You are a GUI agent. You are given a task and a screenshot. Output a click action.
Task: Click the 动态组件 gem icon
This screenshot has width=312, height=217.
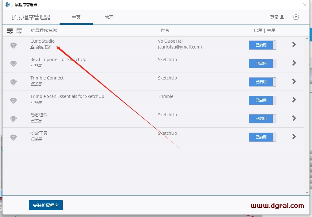[x=13, y=119]
